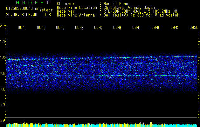Click the 0.9 frequency axis label
This screenshot has height=127, width=200.
[3, 73]
